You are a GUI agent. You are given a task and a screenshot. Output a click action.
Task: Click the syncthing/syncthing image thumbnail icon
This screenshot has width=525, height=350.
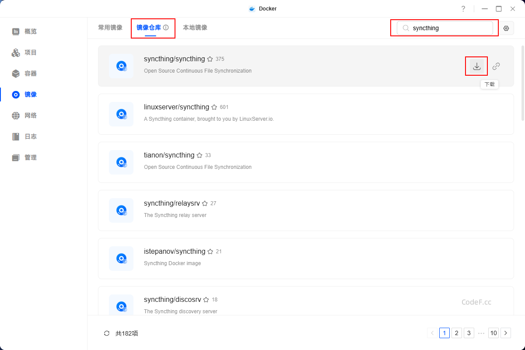(x=121, y=66)
